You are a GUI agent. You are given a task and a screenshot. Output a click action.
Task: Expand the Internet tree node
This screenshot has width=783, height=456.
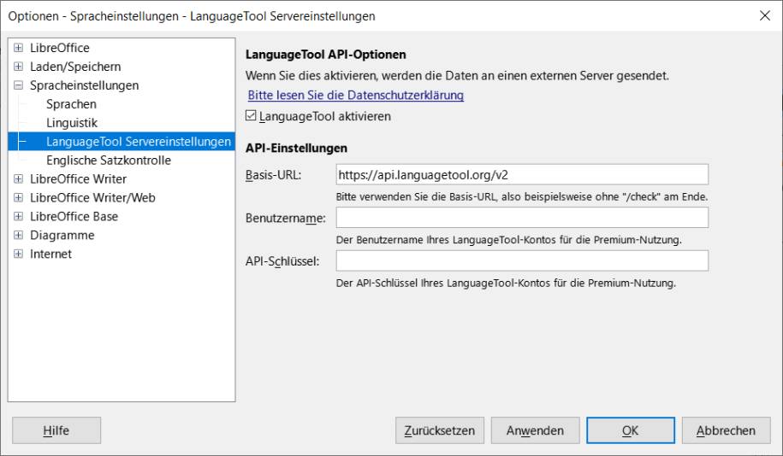19,254
